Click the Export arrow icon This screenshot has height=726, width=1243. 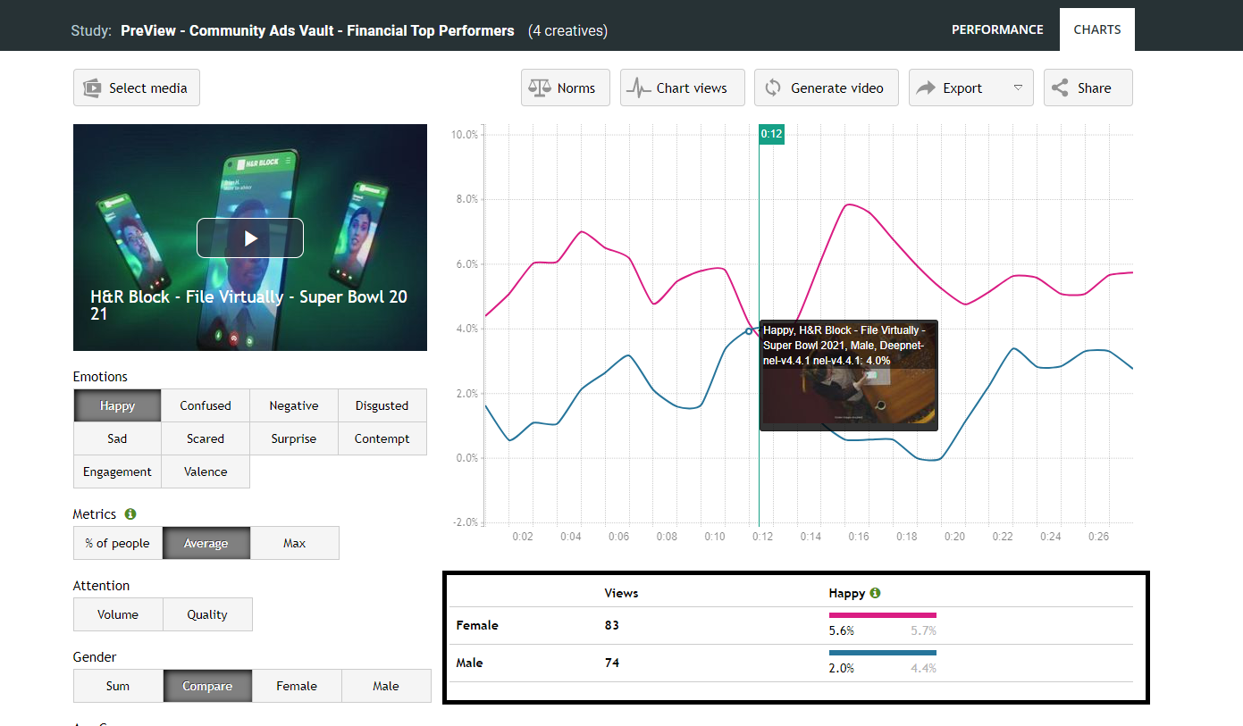[x=927, y=88]
